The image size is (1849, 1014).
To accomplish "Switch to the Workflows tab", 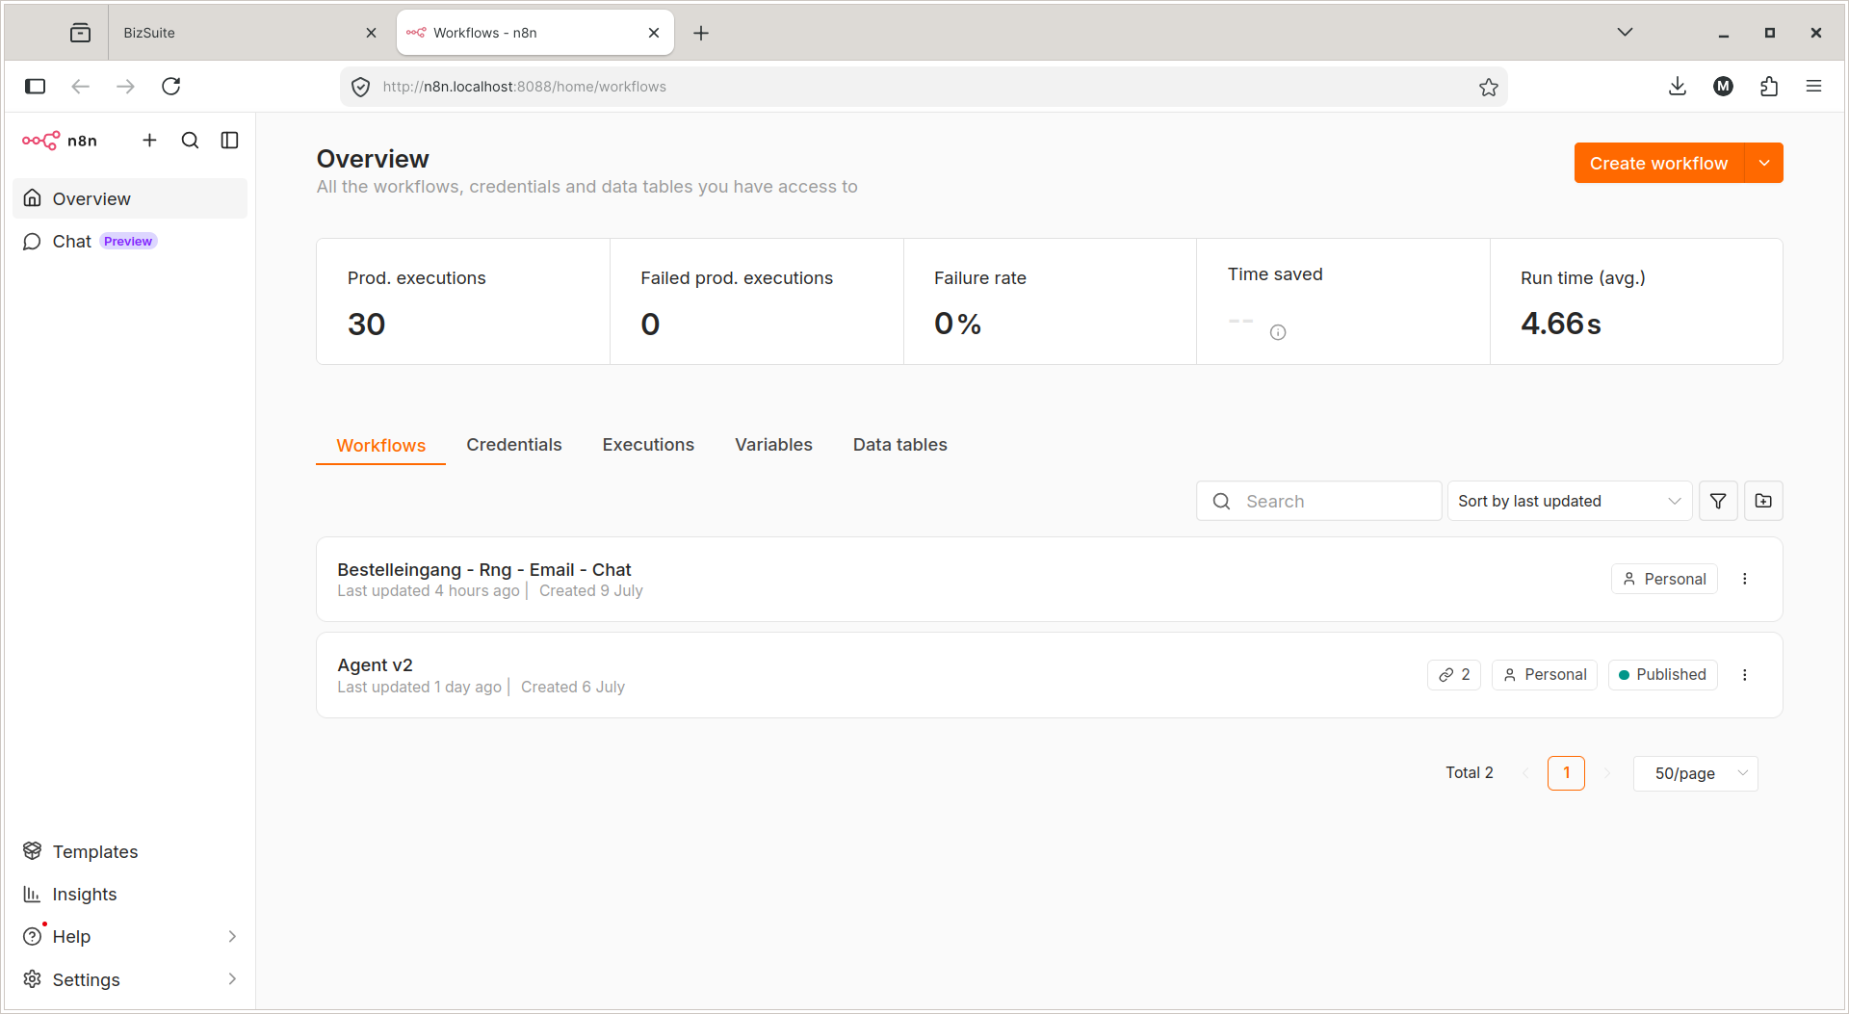I will 380,445.
